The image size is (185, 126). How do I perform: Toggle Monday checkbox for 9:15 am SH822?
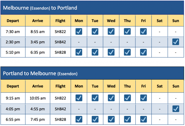click(79, 98)
